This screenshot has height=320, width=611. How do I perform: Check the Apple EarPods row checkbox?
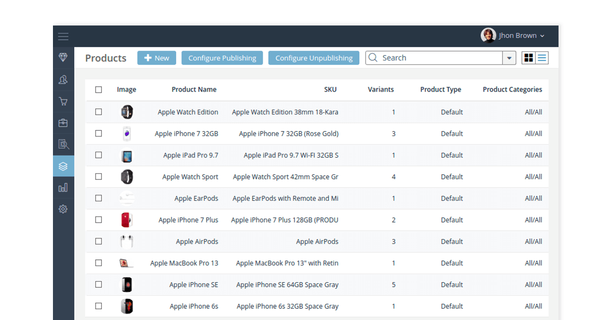(x=98, y=198)
